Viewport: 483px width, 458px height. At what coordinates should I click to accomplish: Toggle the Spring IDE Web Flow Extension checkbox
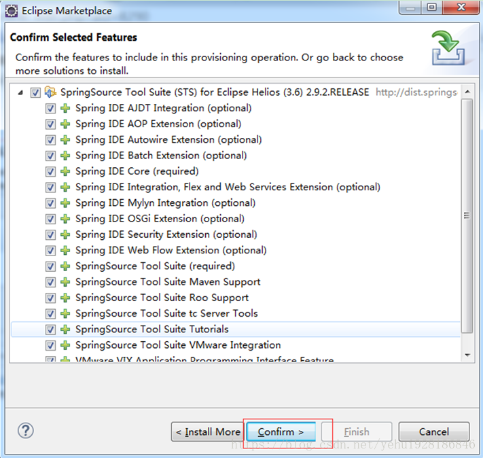point(50,251)
